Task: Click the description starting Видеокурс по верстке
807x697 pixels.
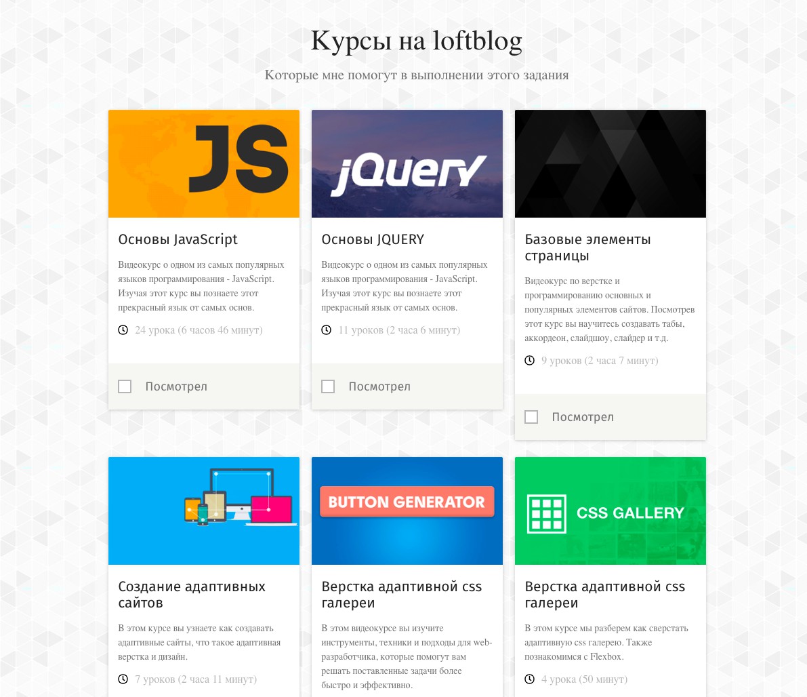Action: (609, 310)
